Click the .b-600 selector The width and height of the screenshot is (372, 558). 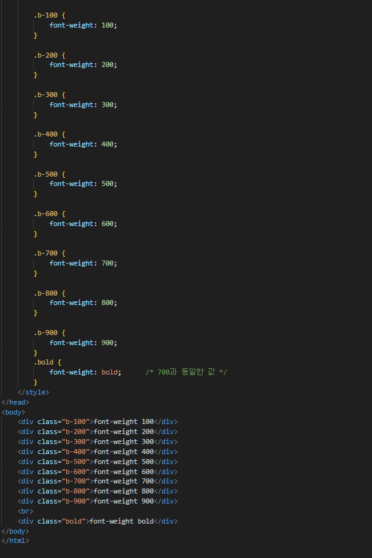coord(46,214)
